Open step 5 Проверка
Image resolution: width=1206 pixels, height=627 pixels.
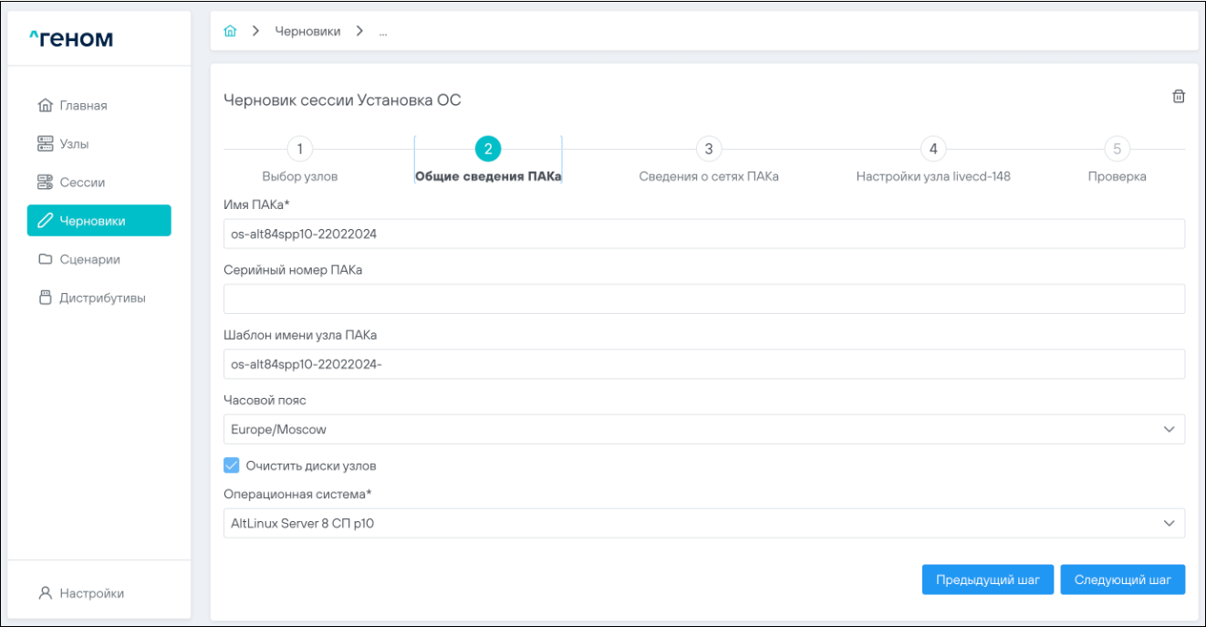coord(1117,149)
